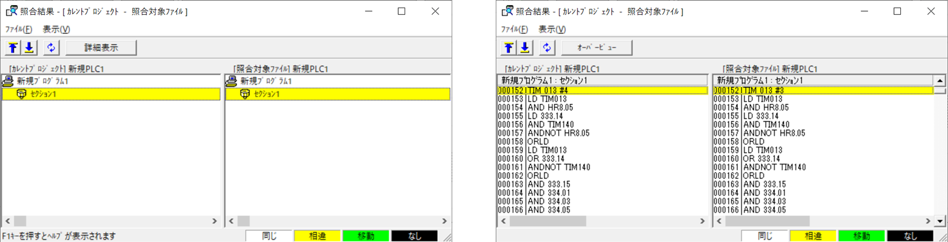Minimize the right comparison result window

point(864,11)
